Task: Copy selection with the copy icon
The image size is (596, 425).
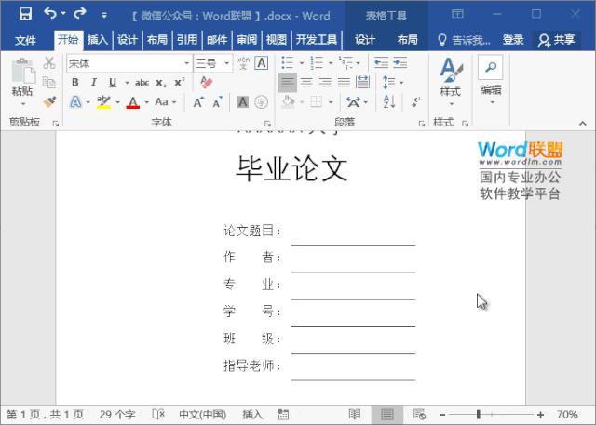Action: (49, 83)
